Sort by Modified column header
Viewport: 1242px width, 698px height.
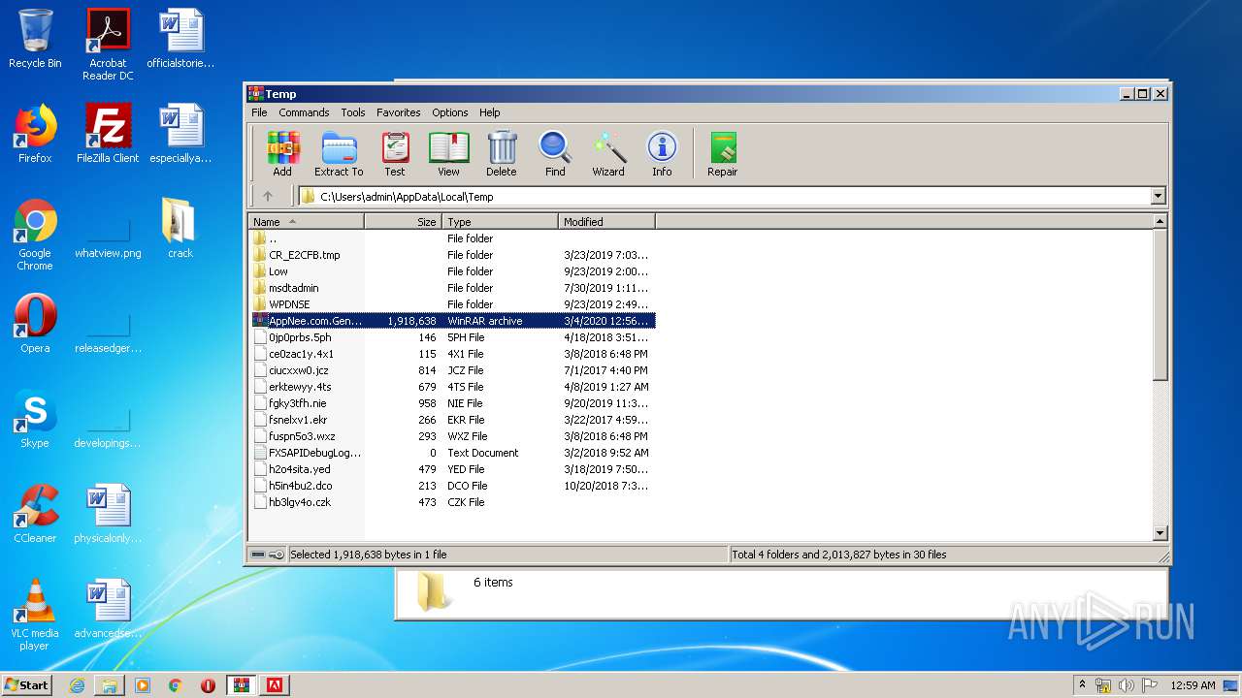(606, 222)
